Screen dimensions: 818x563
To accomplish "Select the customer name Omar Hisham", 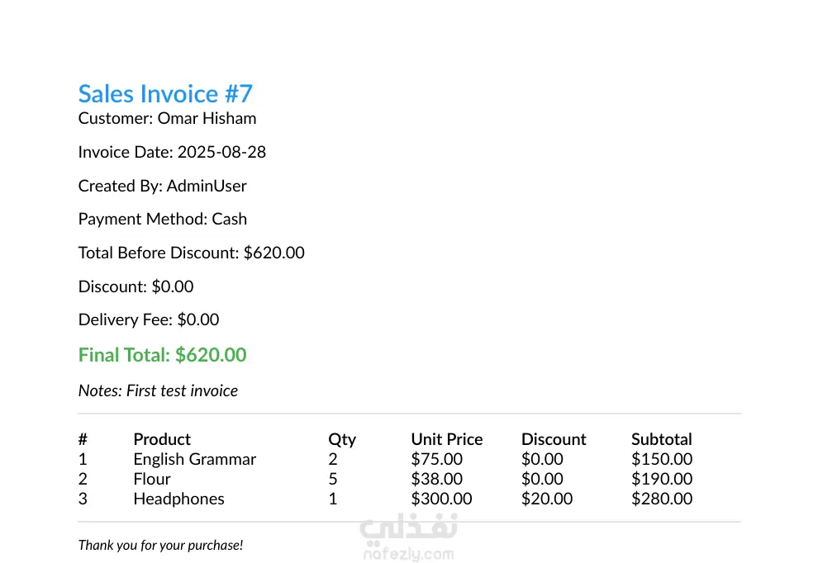I will tap(207, 118).
